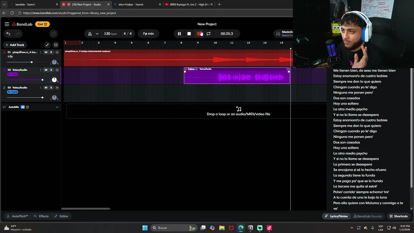The width and height of the screenshot is (414, 233).
Task: Click the Get membership crown button
Action: coord(42,24)
